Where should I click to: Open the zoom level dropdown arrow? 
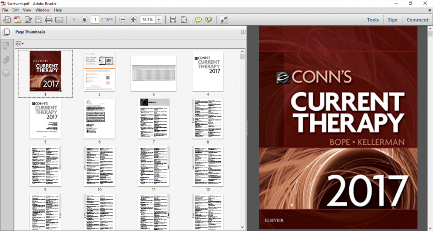[x=159, y=19]
